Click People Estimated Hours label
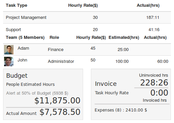174x123 pixels. click(x=30, y=84)
